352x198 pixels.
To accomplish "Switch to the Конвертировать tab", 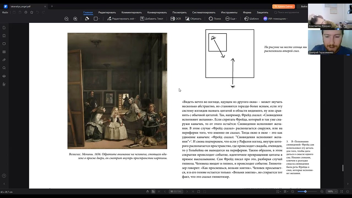I will click(x=157, y=12).
